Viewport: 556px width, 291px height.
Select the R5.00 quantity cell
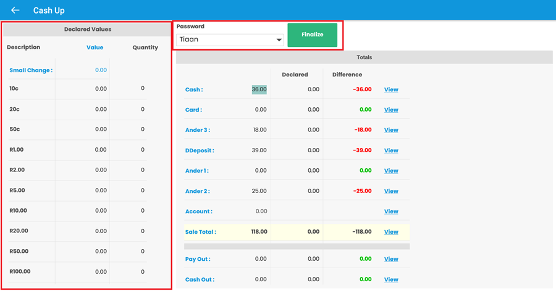[142, 191]
